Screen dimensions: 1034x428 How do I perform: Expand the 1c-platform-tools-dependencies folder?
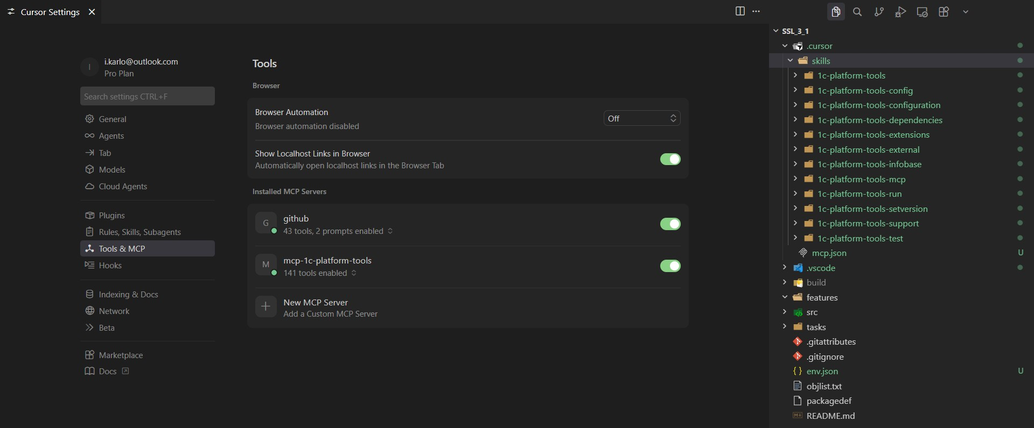click(x=795, y=120)
